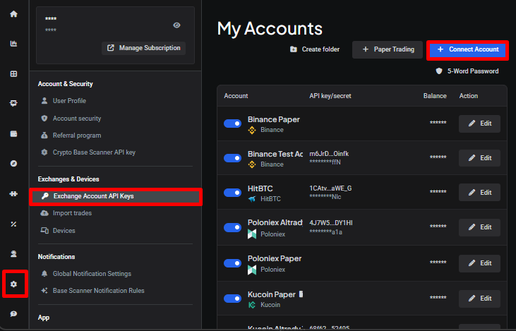516x331 pixels.
Task: Switch off the Binance Test Ac toggle
Action: click(233, 158)
